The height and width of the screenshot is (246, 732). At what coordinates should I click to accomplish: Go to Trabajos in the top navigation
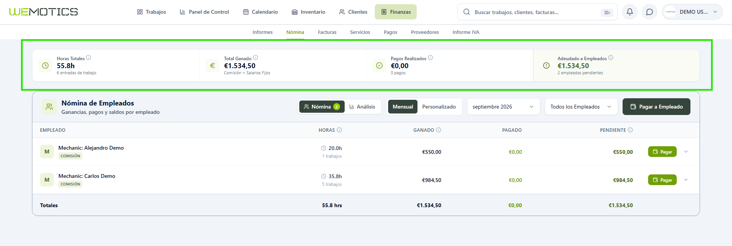click(151, 12)
